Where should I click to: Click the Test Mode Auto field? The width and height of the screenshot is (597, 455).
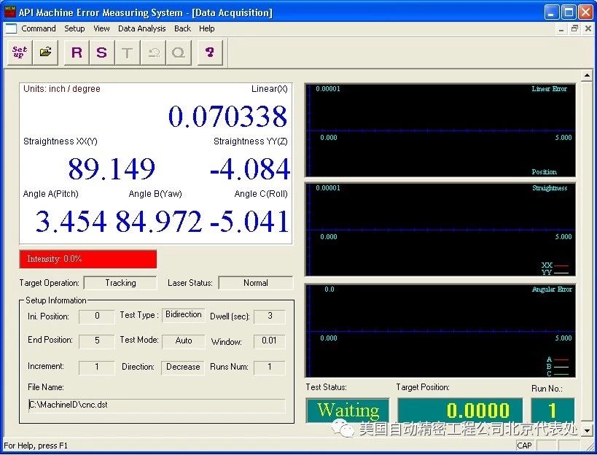click(184, 341)
